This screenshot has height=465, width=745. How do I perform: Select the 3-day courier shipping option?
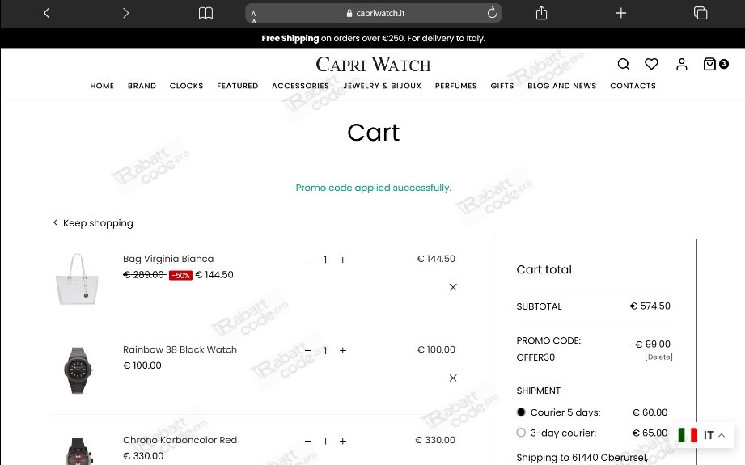tap(521, 433)
